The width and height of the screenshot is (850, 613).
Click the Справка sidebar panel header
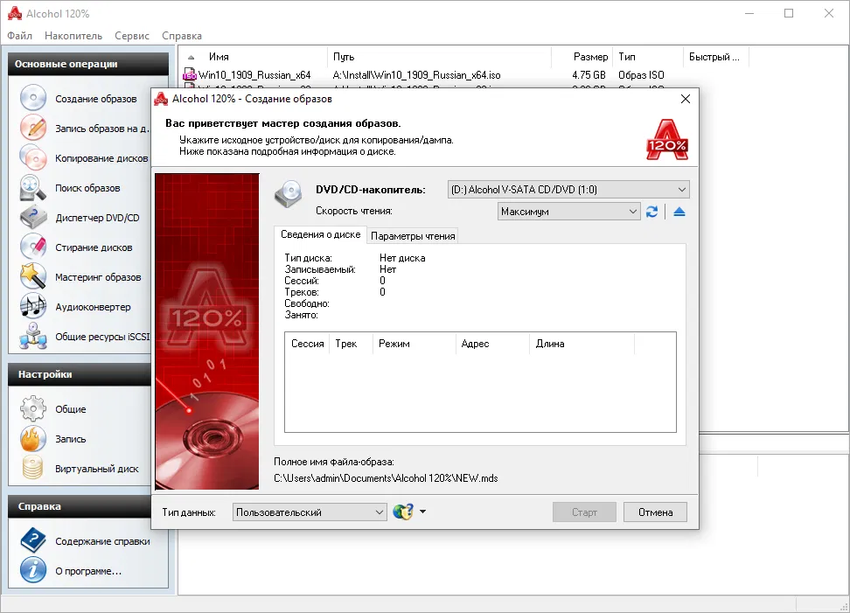pos(80,506)
